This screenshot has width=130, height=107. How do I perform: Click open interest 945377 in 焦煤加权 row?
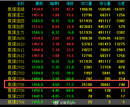(x=104, y=27)
